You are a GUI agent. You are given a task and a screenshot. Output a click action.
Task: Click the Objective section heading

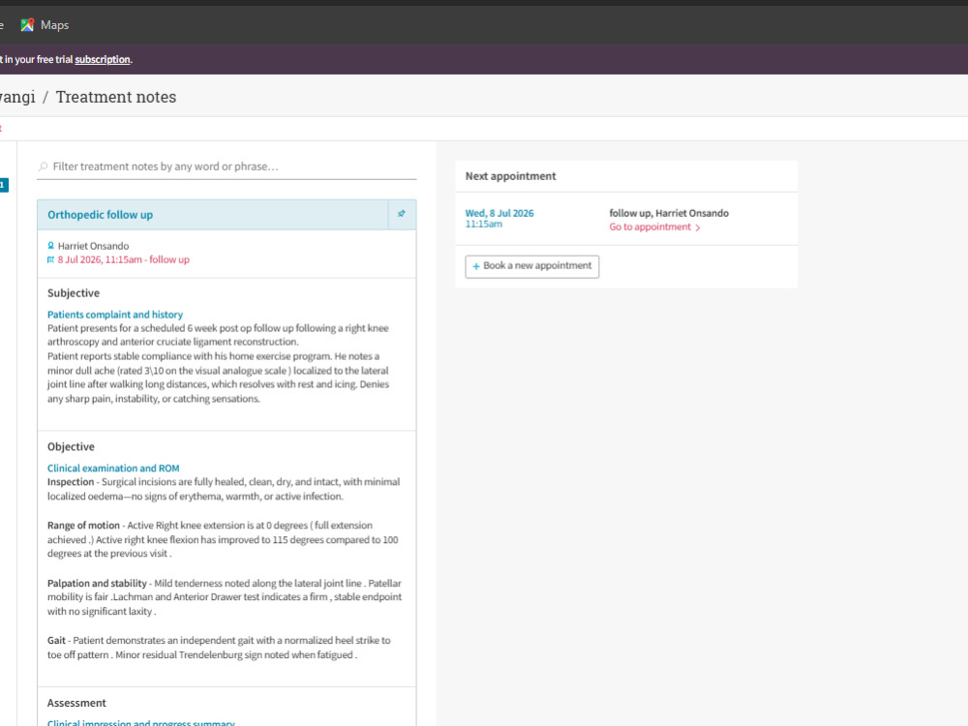pyautogui.click(x=71, y=447)
